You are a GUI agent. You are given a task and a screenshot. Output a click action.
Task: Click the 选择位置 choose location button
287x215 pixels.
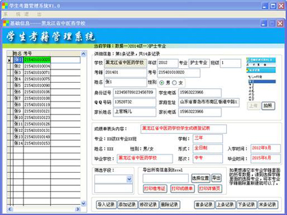(200, 178)
